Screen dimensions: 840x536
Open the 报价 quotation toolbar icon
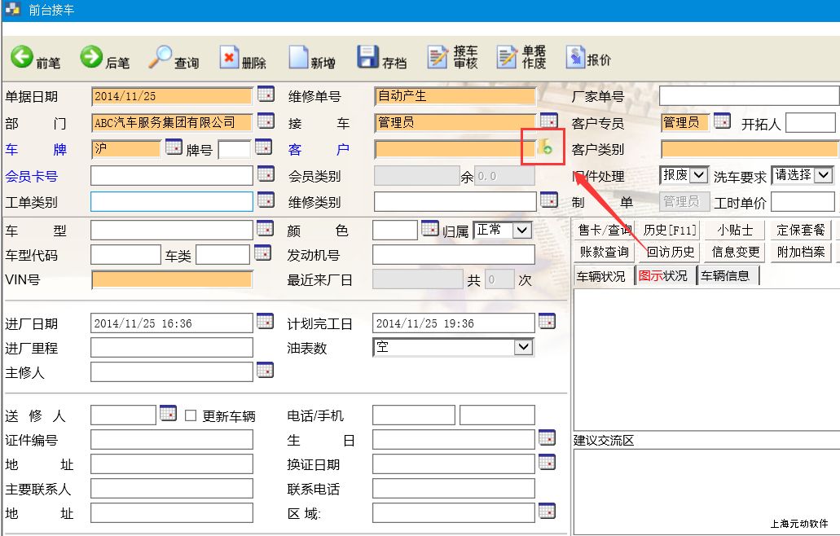pyautogui.click(x=576, y=57)
